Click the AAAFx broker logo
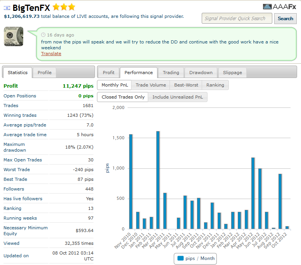Screen dimensions: 301x265 click(280, 7)
